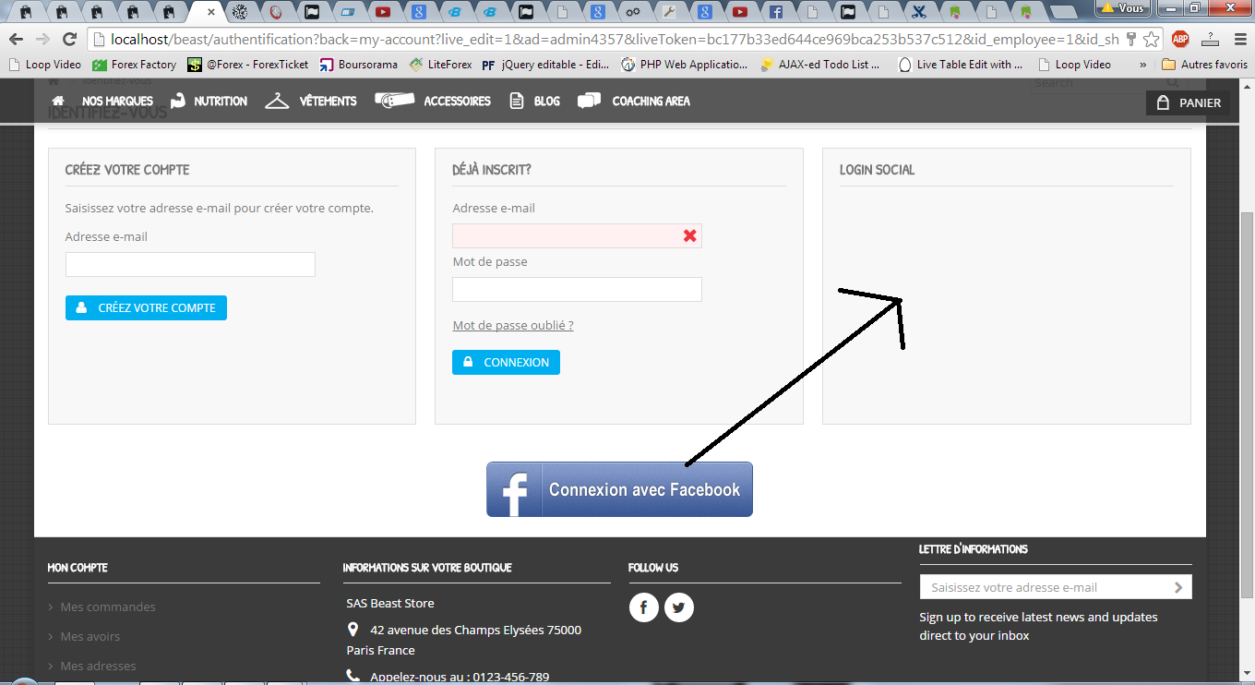Open the Mes commandes footer link

108,607
